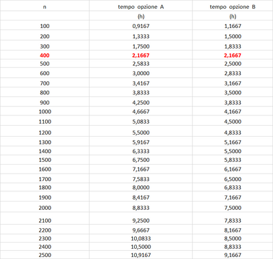Select cell 0,9167 in opzione A
The height and width of the screenshot is (259, 273).
pyautogui.click(x=141, y=26)
